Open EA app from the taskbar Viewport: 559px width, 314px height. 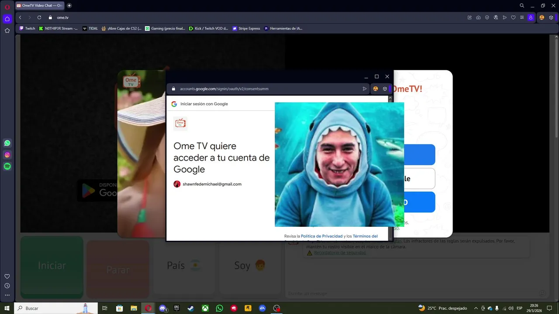[262, 308]
